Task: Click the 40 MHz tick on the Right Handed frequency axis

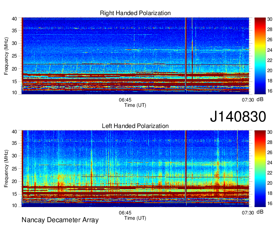Action: pos(14,19)
